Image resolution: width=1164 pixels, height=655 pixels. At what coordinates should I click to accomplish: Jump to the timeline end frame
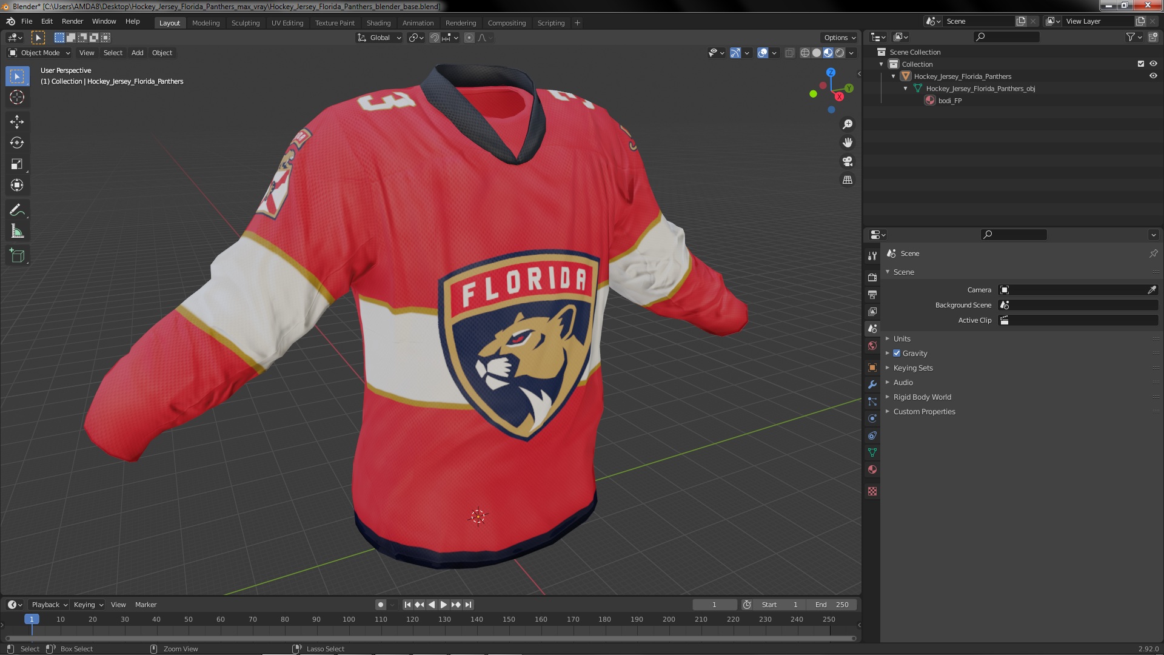(x=468, y=605)
